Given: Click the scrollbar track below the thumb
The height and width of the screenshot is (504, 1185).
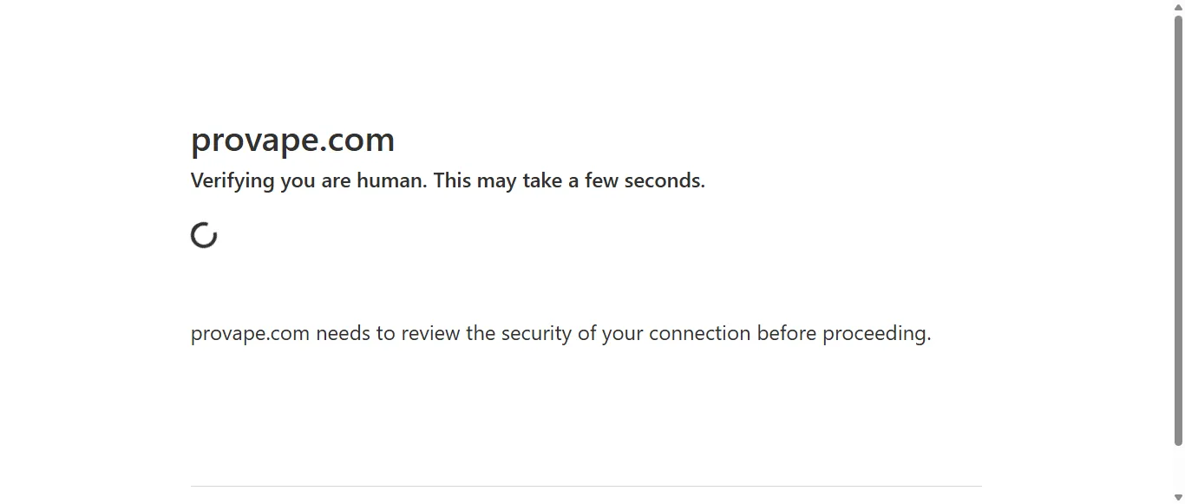Looking at the screenshot, I should pos(1178,468).
